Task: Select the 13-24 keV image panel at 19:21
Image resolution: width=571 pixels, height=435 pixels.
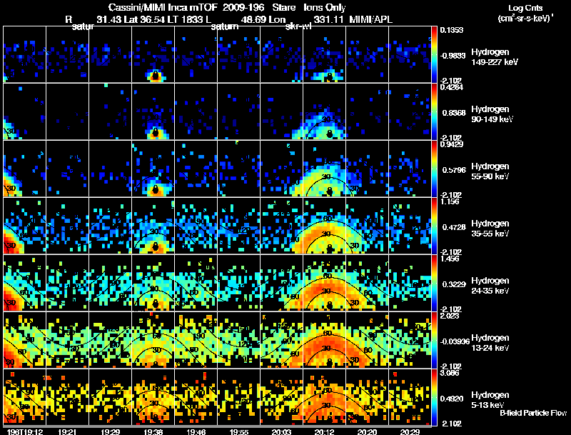Action: click(67, 340)
